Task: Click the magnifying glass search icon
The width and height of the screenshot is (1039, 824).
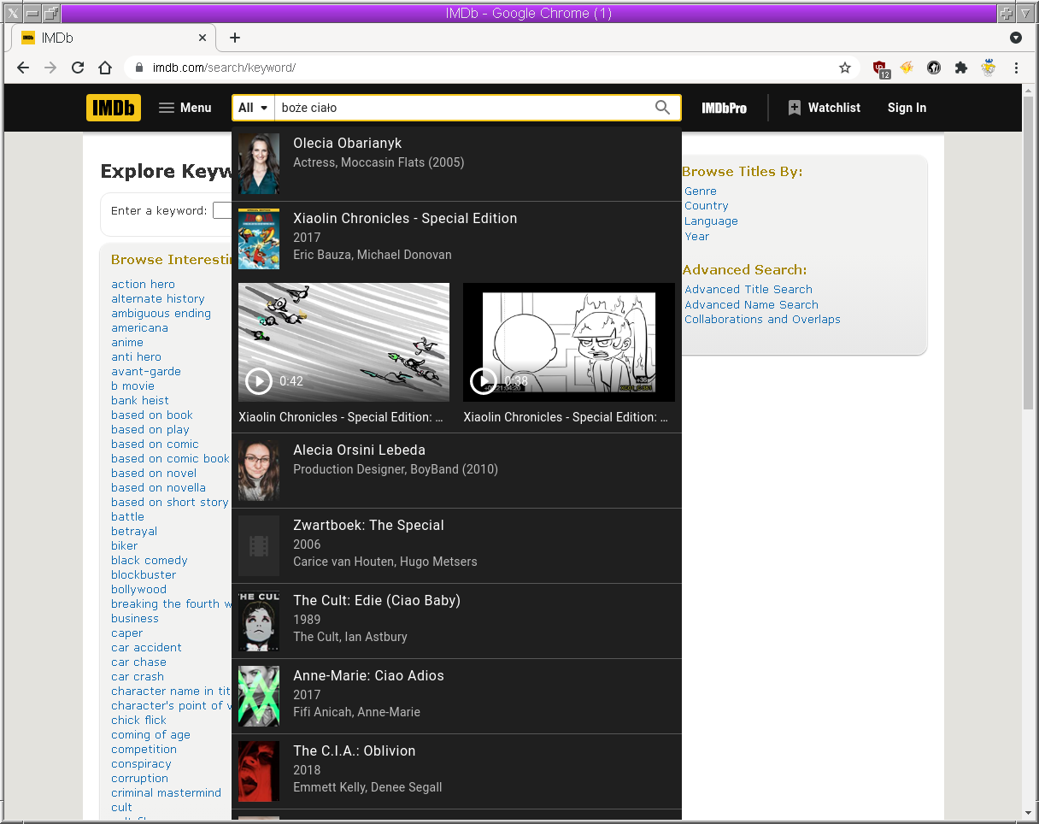Action: pos(662,108)
